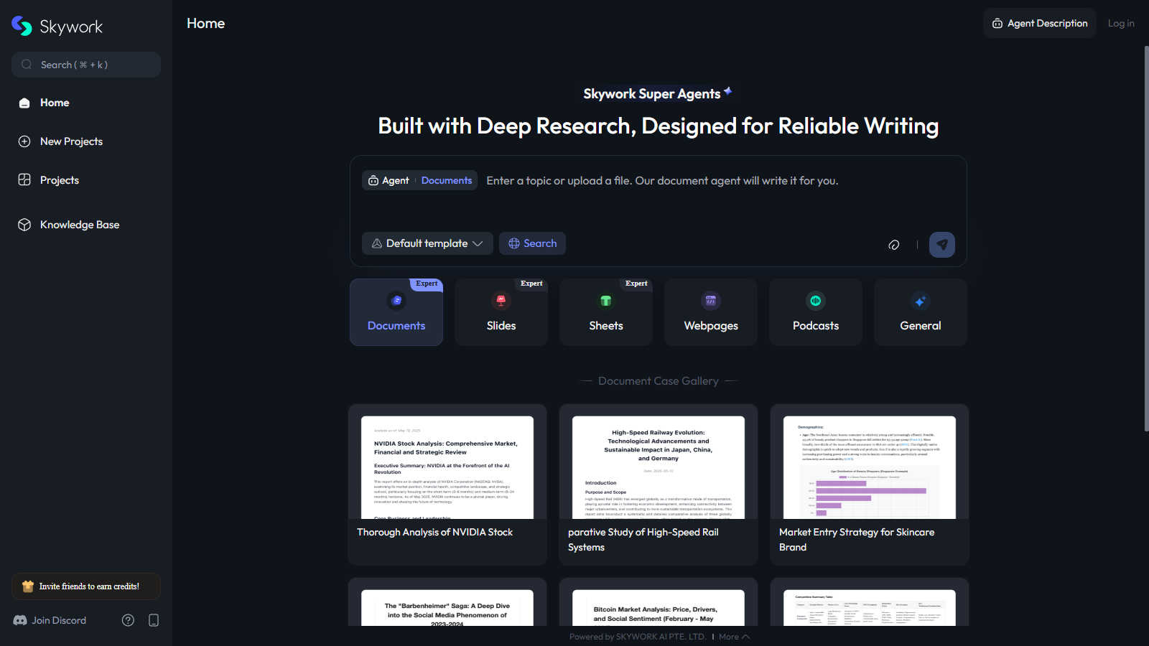The height and width of the screenshot is (646, 1149).
Task: Open the Barbenheimer Saga case thumbnail
Action: tap(447, 608)
